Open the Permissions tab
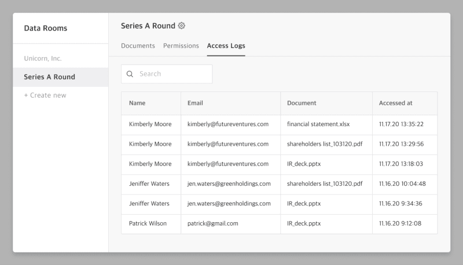The width and height of the screenshot is (463, 265). [181, 46]
